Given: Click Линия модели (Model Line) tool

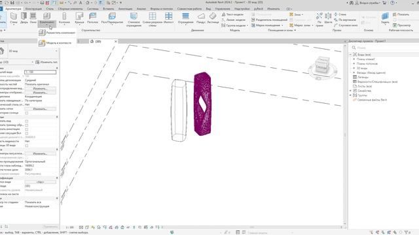Looking at the screenshot, I should coord(233,20).
